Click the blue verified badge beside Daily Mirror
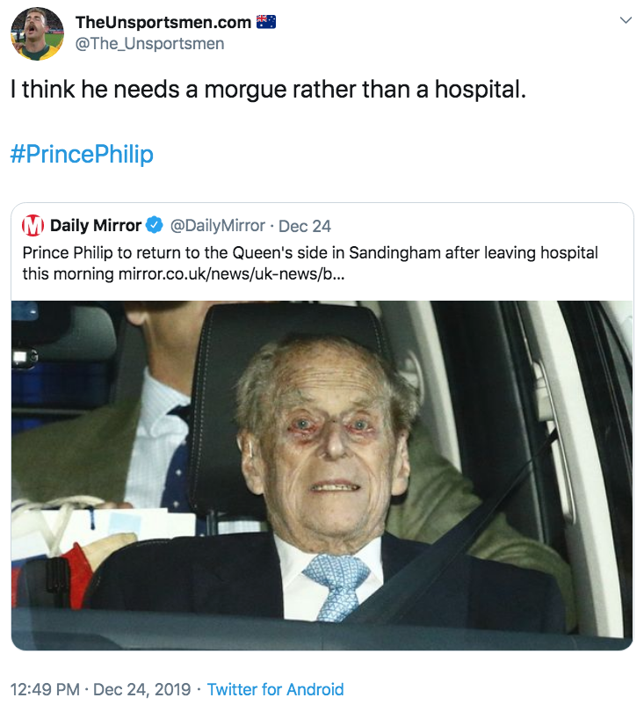This screenshot has width=644, height=705. tap(155, 225)
